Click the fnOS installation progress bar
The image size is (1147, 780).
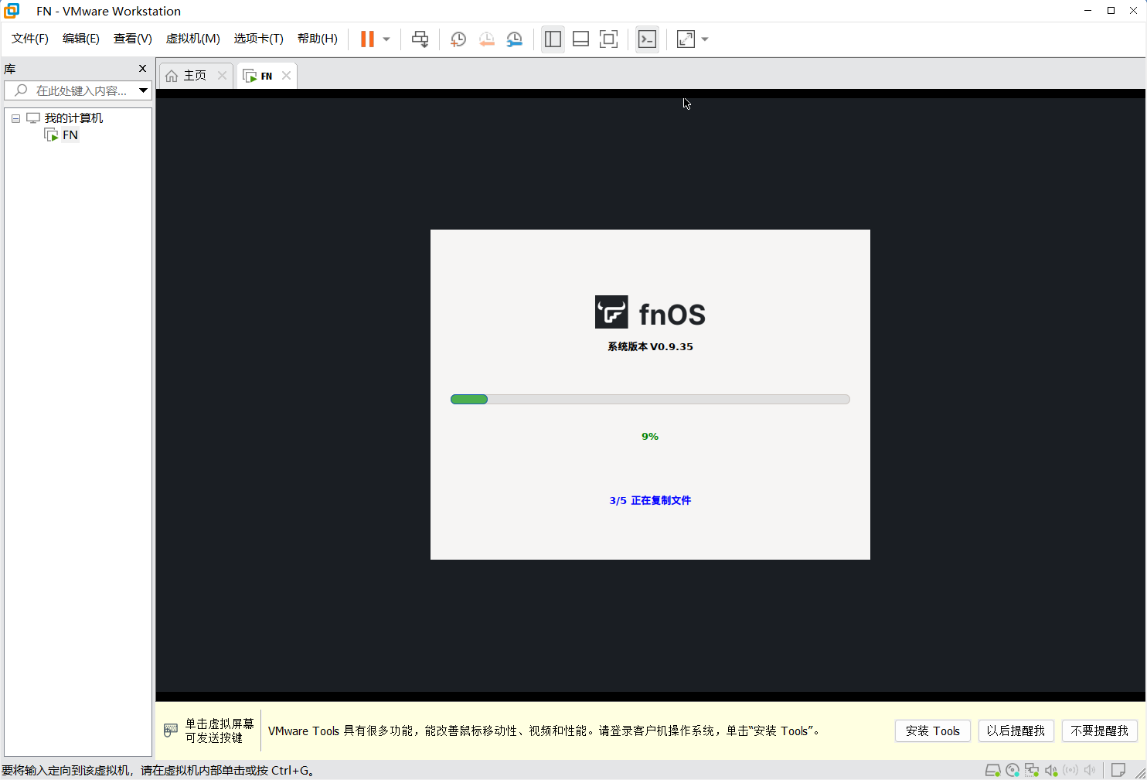[x=650, y=400]
